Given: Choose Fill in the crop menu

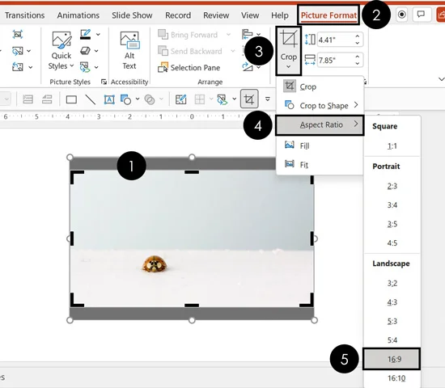Looking at the screenshot, I should 320,145.
